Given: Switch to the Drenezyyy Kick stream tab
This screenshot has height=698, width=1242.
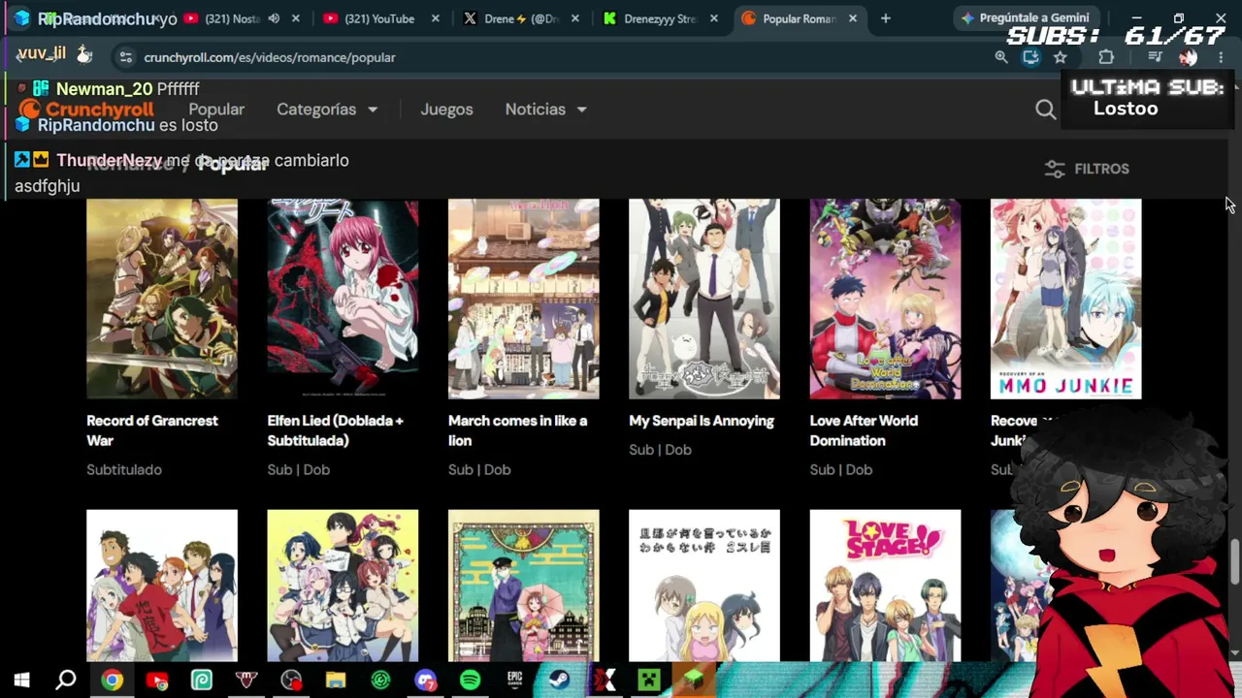Looking at the screenshot, I should click(x=657, y=18).
